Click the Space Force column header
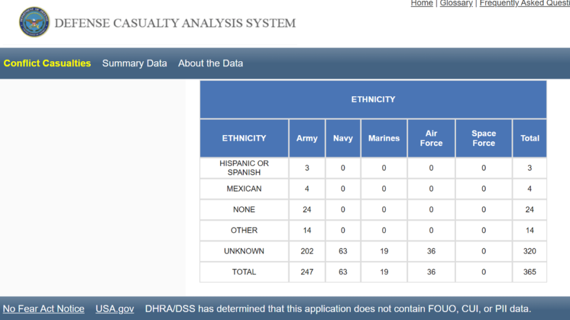The height and width of the screenshot is (320, 570). (483, 138)
